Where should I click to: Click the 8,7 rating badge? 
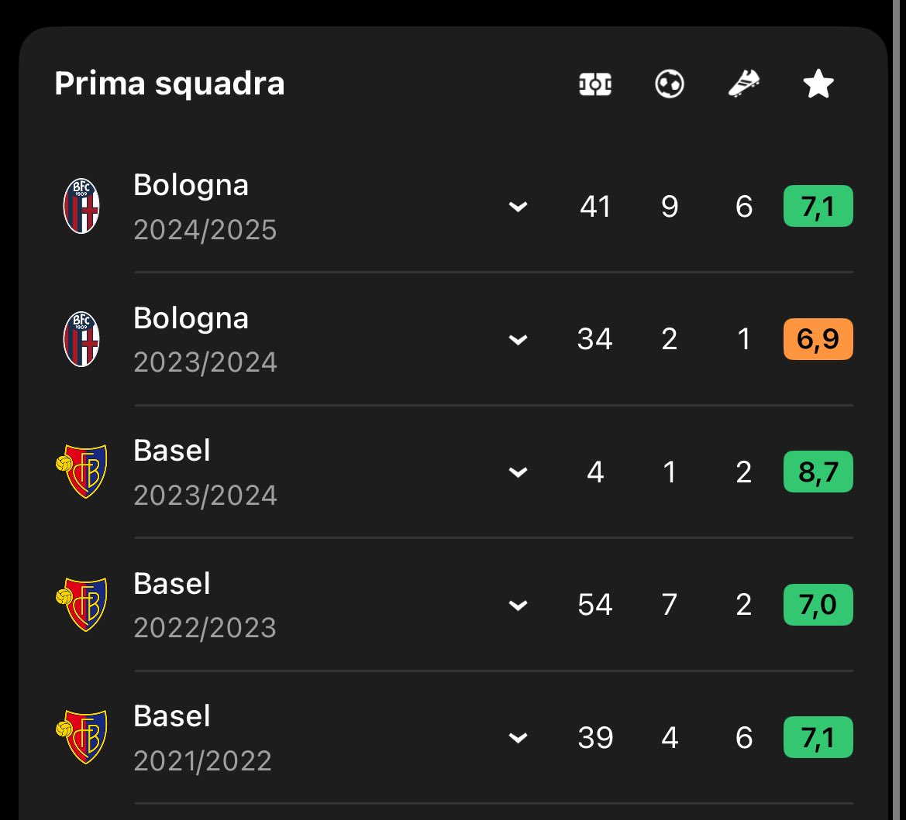point(818,472)
